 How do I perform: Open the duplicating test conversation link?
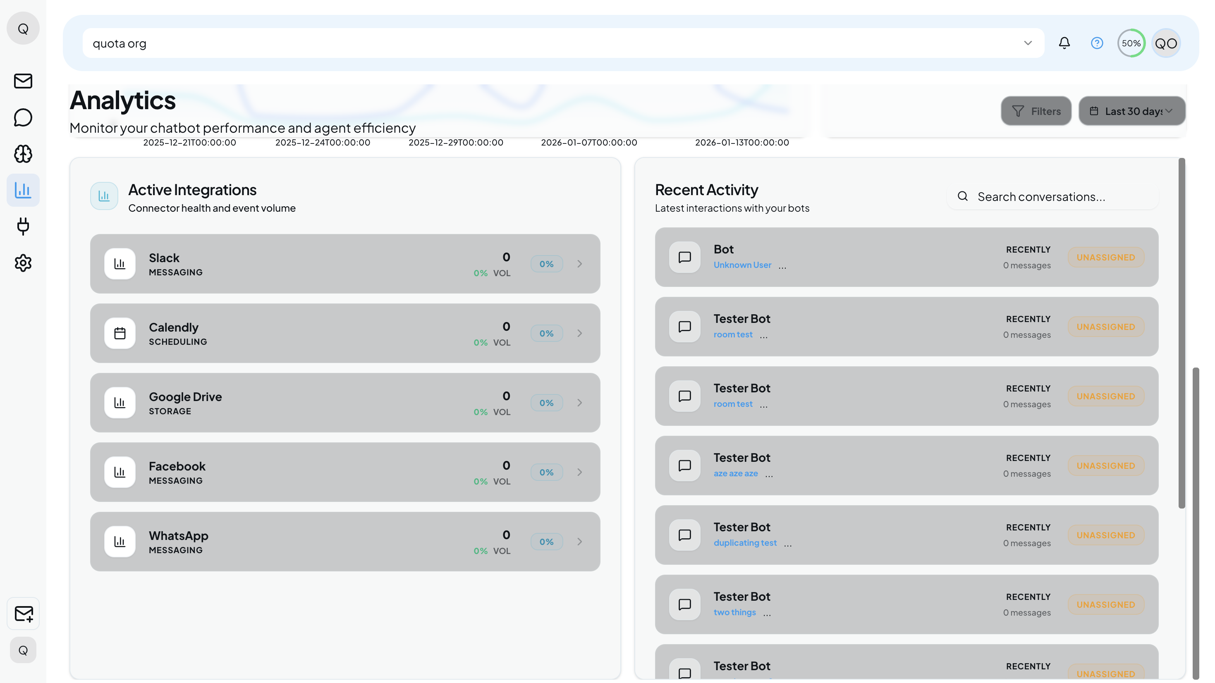745,543
